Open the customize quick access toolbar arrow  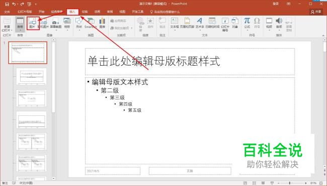pos(36,4)
